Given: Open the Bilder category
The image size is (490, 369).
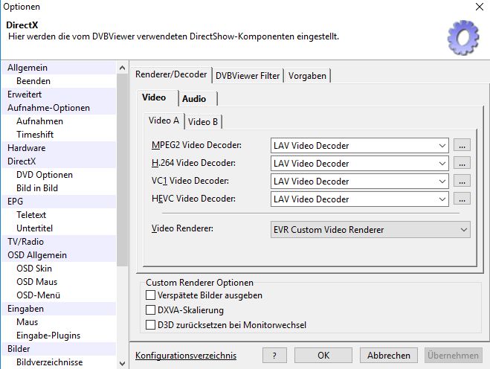Looking at the screenshot, I should 59,349.
